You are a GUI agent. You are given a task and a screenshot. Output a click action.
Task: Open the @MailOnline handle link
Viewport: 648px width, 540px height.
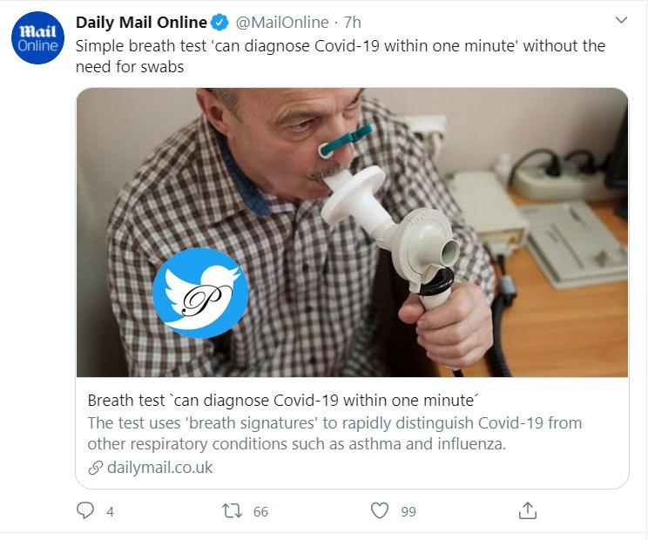(282, 22)
